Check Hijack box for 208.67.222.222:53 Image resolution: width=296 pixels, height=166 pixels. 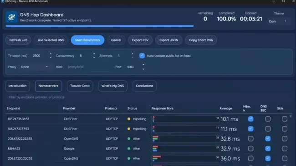tap(251, 138)
